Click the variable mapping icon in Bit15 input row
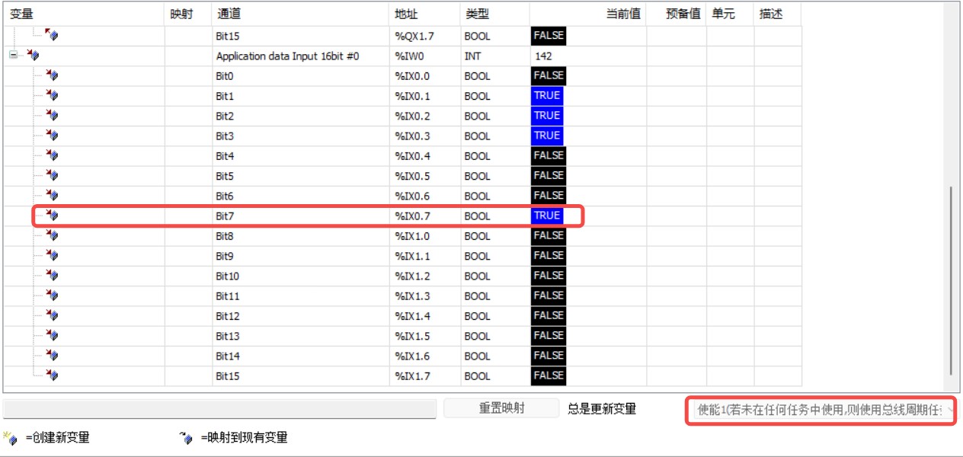The width and height of the screenshot is (963, 457). coord(52,376)
